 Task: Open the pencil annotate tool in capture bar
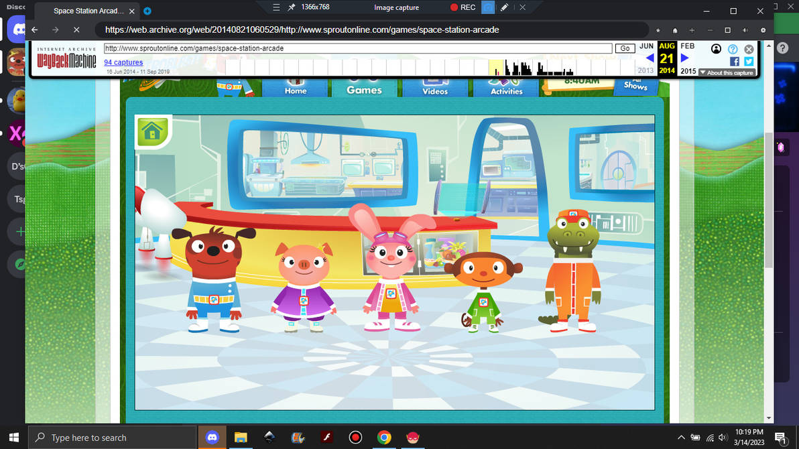[x=504, y=7]
